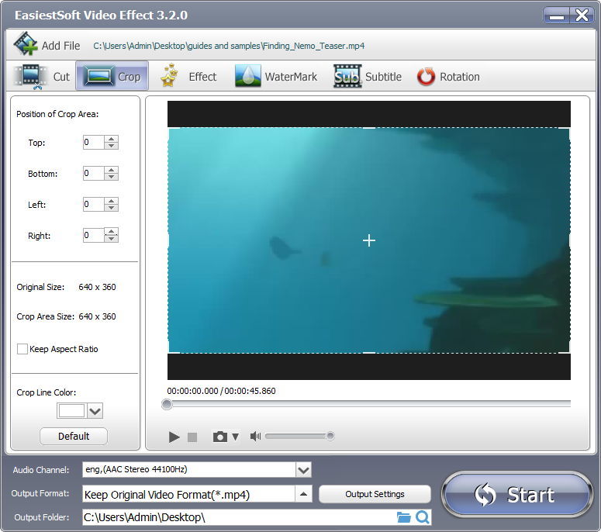Open the Effect tab

coord(188,76)
